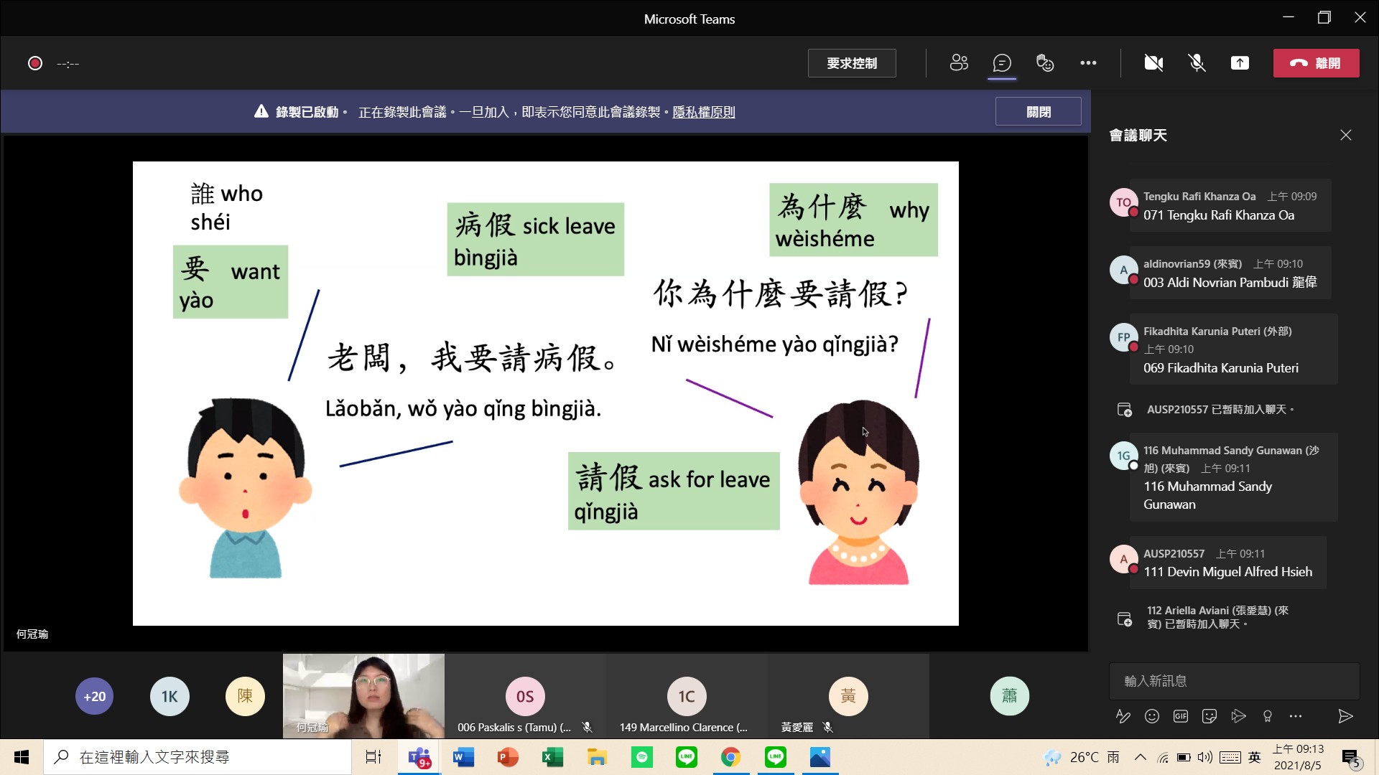The height and width of the screenshot is (775, 1379).
Task: Click the FP avatar in chat
Action: pyautogui.click(x=1123, y=338)
